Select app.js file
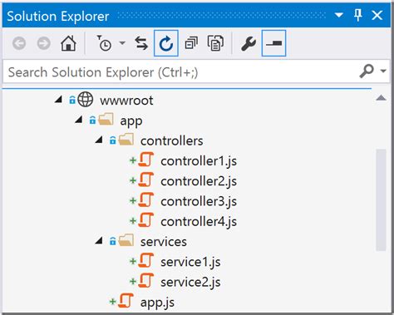This screenshot has width=394, height=315. click(157, 303)
